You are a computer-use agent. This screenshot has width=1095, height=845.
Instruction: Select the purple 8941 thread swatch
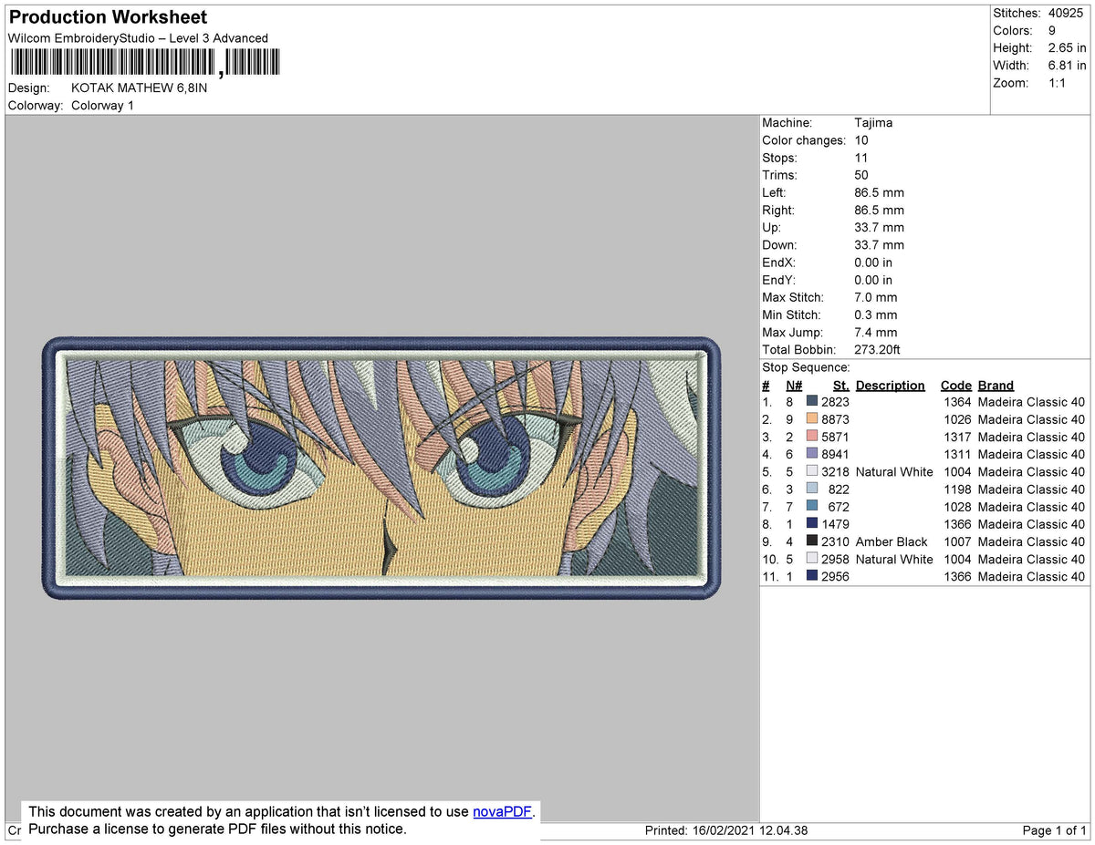(x=812, y=454)
